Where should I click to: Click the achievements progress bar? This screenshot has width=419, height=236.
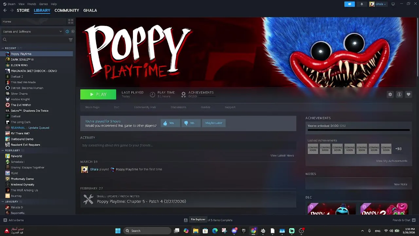(358, 130)
